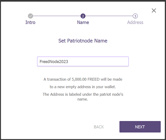Proceed with the NEXT button
Viewport: 166px width, 140px height.
140,127
